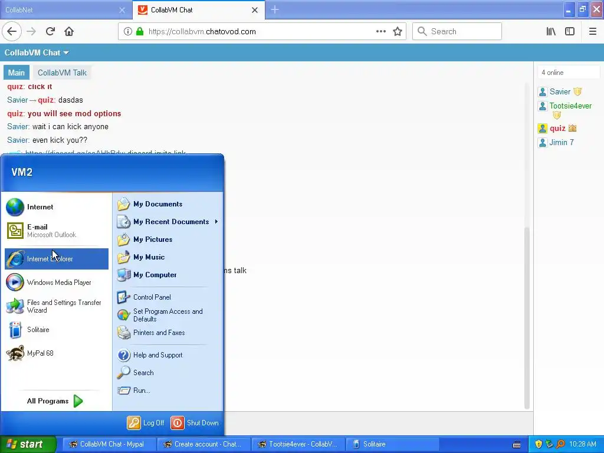Click user quiz in online list

coord(557,128)
